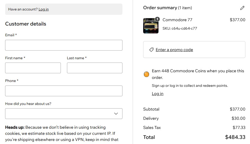Click the Delivery amount $30.00

point(238,118)
